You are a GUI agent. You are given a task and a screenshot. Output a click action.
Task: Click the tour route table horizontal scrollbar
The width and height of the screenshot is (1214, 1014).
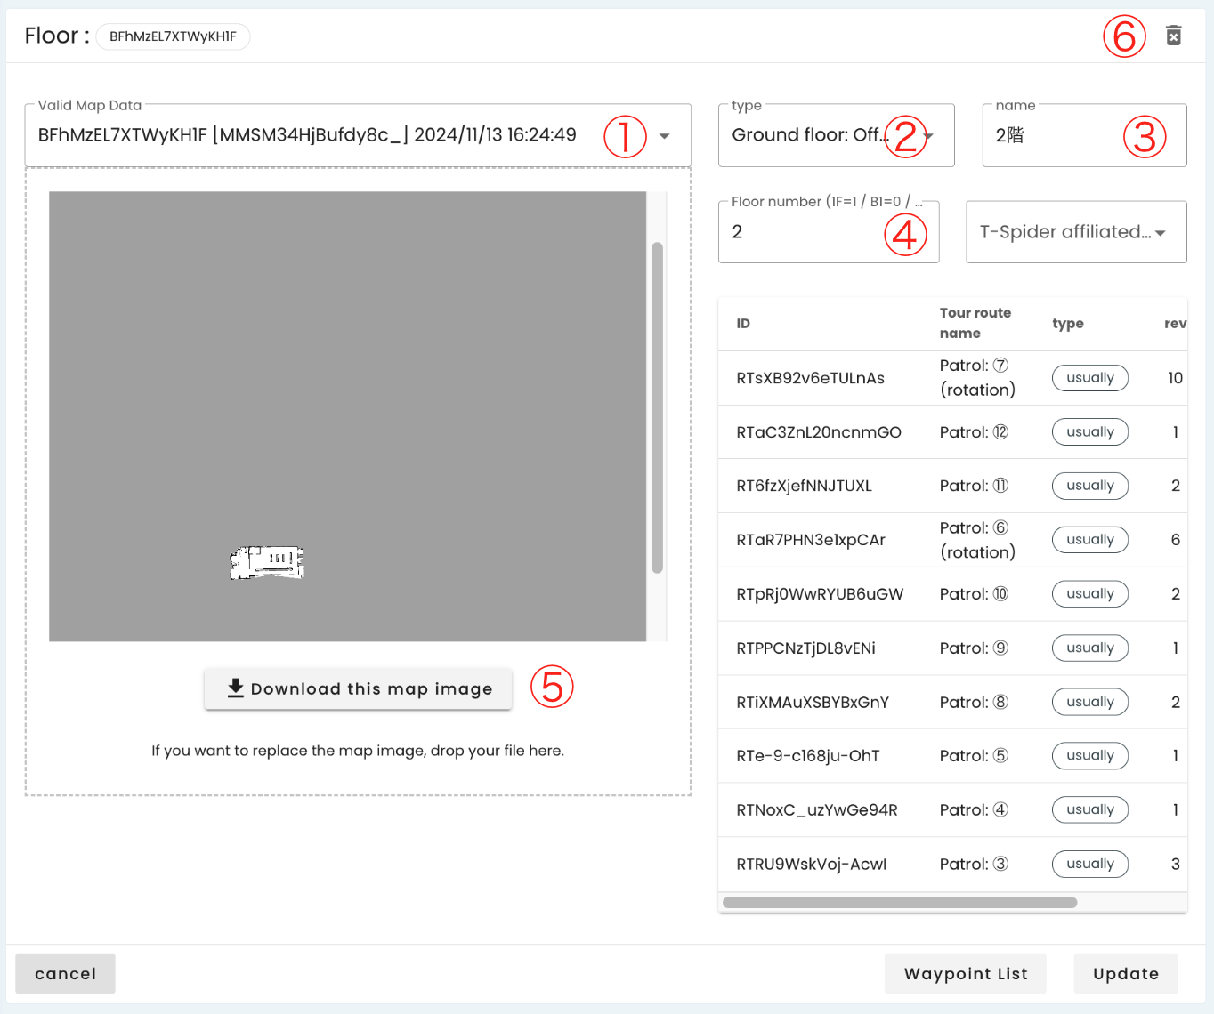(900, 903)
